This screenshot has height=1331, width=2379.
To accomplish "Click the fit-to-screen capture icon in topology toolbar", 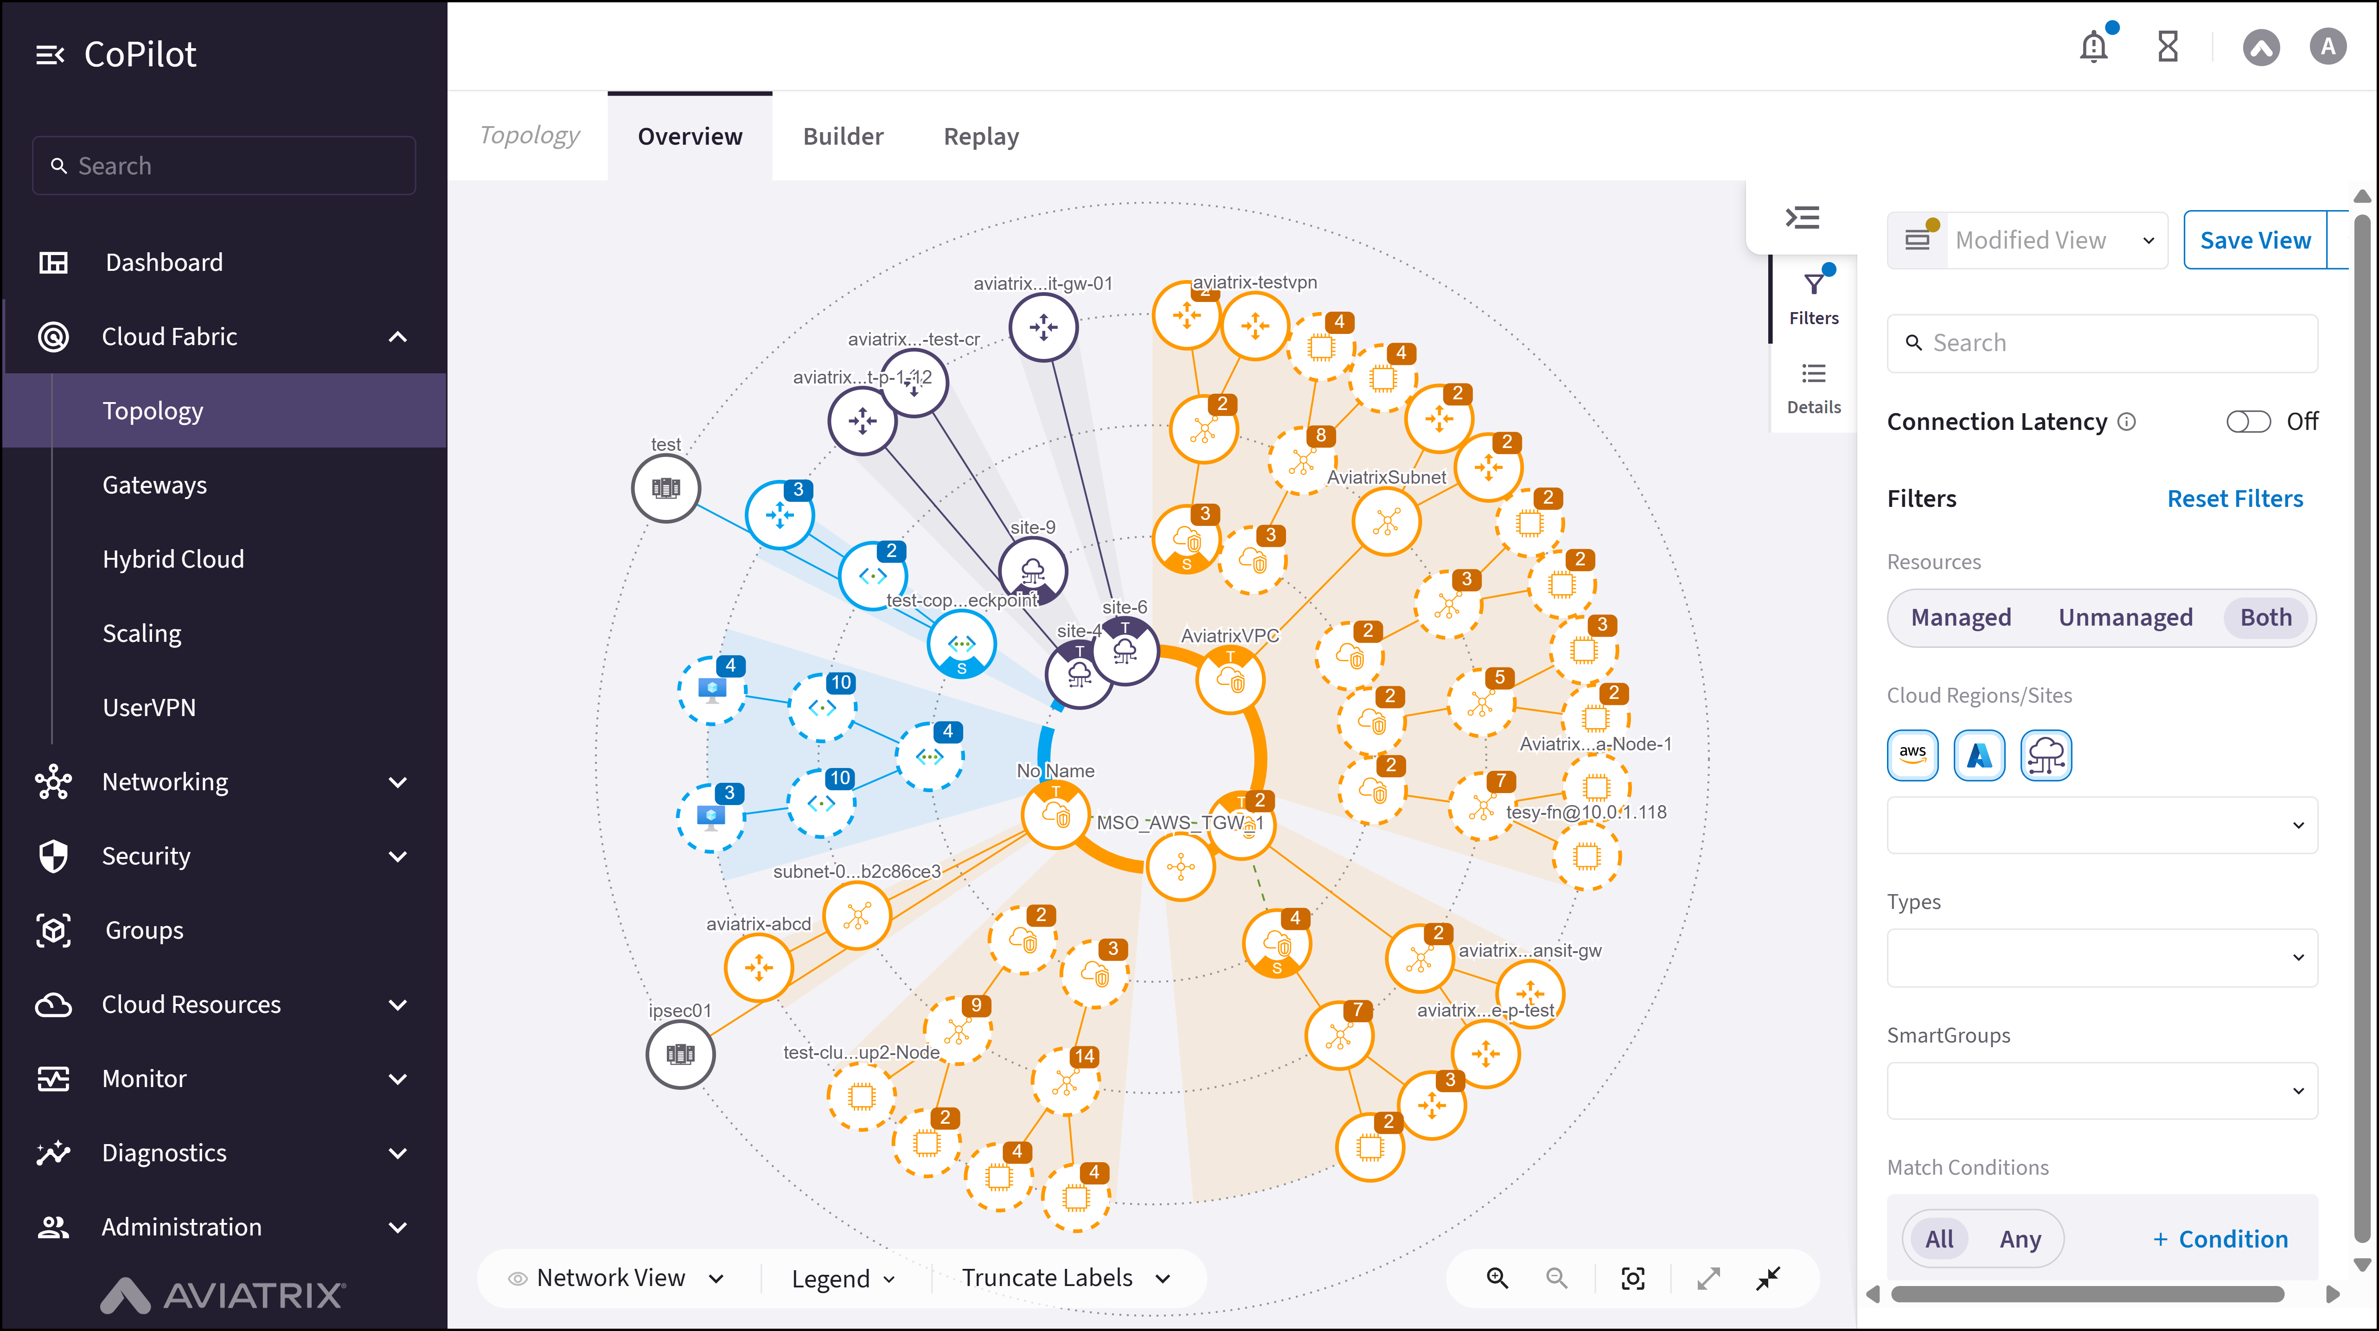I will click(x=1632, y=1277).
